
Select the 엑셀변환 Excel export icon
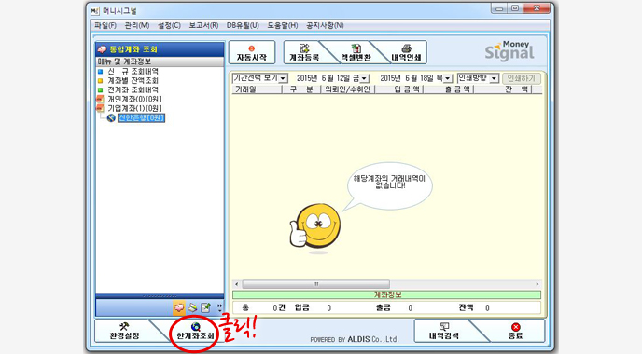coord(356,52)
